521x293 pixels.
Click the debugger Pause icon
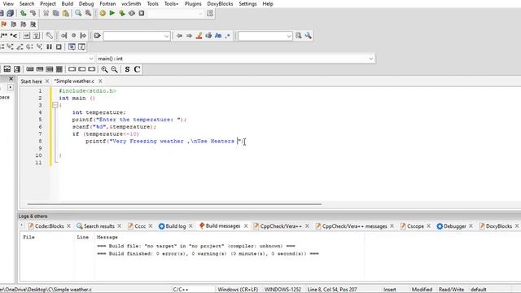pyautogui.click(x=49, y=47)
